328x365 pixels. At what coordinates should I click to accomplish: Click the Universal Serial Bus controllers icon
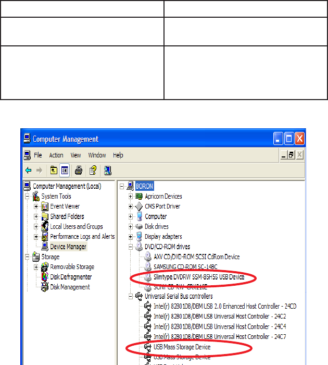(139, 296)
